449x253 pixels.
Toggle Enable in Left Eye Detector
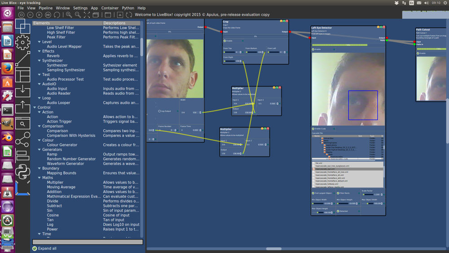(313, 49)
